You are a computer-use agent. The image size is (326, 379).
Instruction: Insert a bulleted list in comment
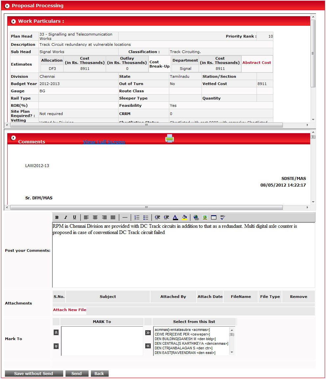click(x=146, y=218)
